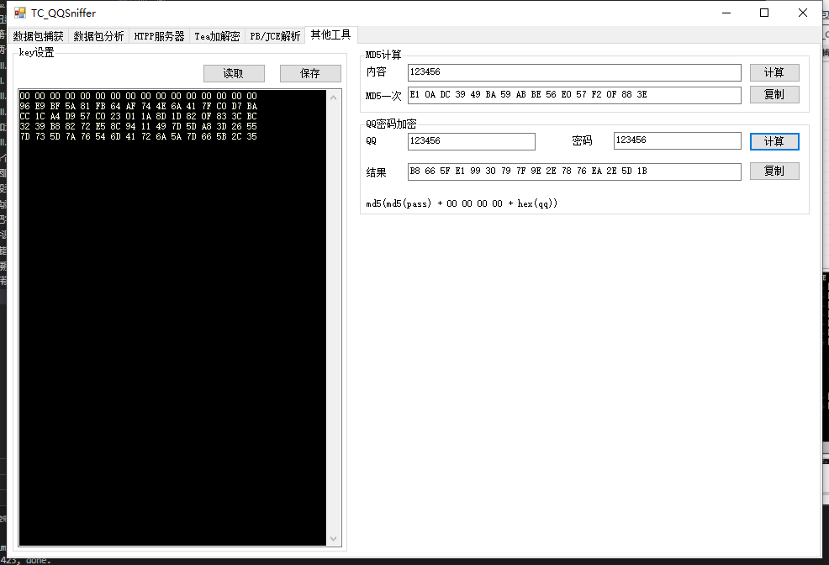829x565 pixels.
Task: Click the key area scrollbar down arrow
Action: (334, 539)
